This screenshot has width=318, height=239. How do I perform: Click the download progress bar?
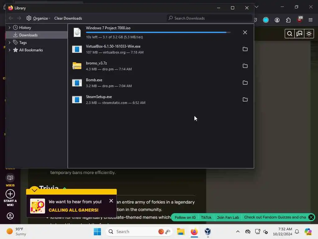point(158,32)
